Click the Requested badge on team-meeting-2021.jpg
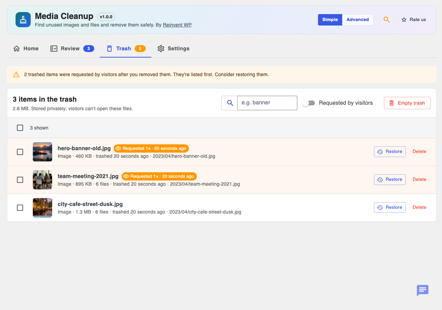 tap(159, 176)
